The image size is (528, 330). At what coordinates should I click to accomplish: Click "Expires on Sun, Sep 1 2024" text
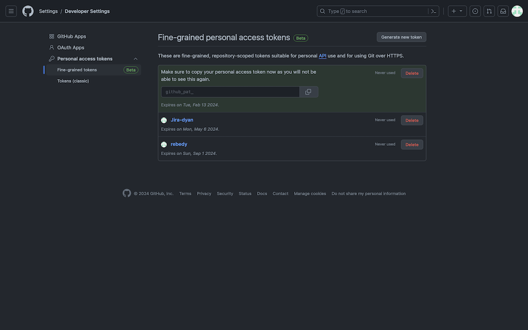tap(189, 153)
